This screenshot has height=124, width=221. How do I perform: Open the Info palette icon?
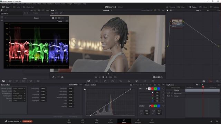point(217,81)
